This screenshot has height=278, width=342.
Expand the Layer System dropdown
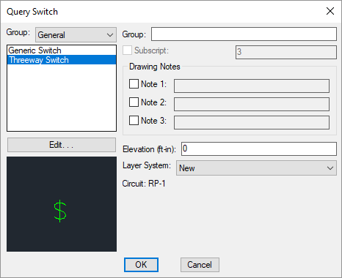point(256,168)
